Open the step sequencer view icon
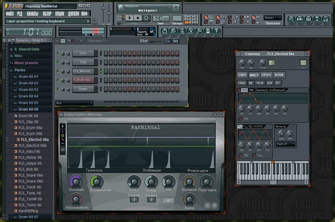This screenshot has height=222, width=335. [300, 20]
